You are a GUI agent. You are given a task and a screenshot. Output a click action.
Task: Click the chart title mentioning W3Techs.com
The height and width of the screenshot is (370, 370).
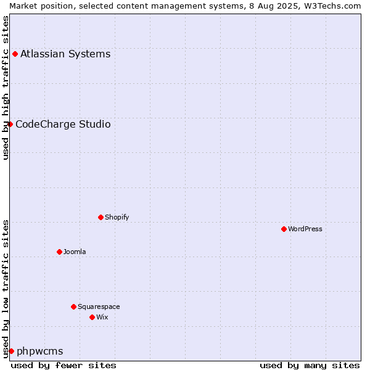tap(185, 6)
